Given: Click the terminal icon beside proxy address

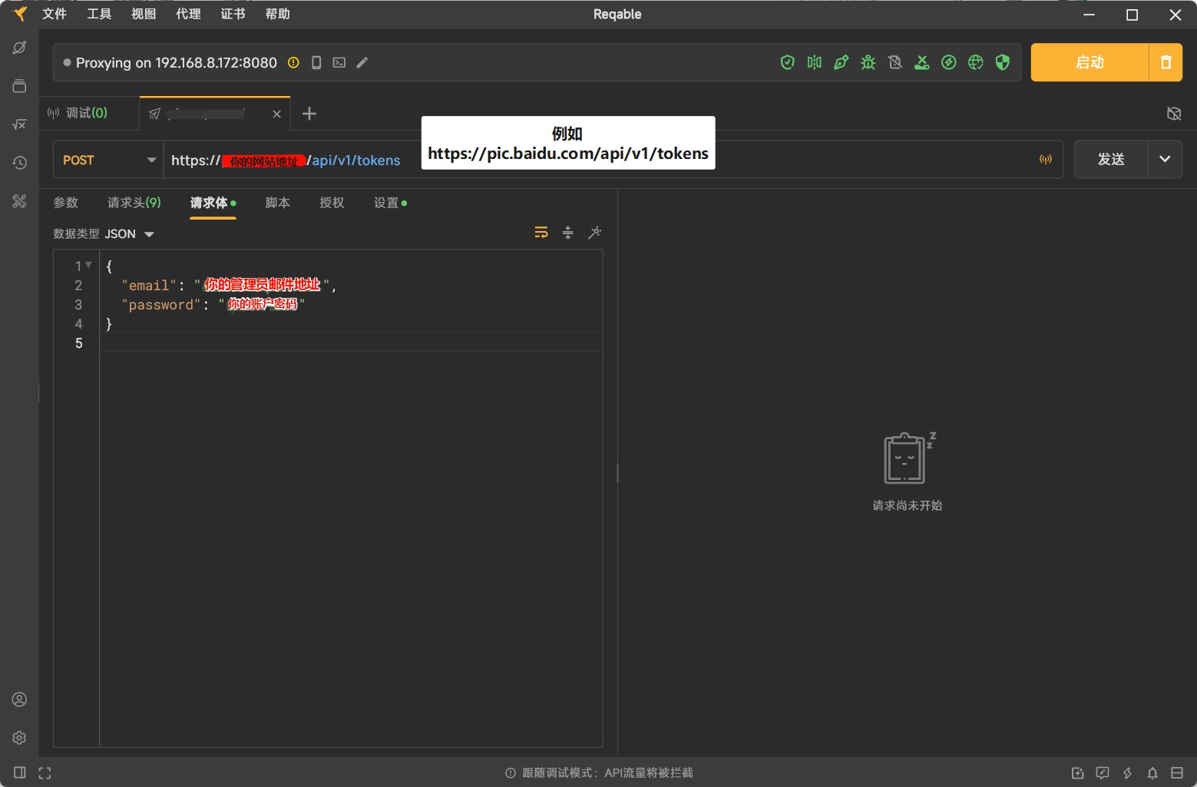Looking at the screenshot, I should [x=339, y=63].
